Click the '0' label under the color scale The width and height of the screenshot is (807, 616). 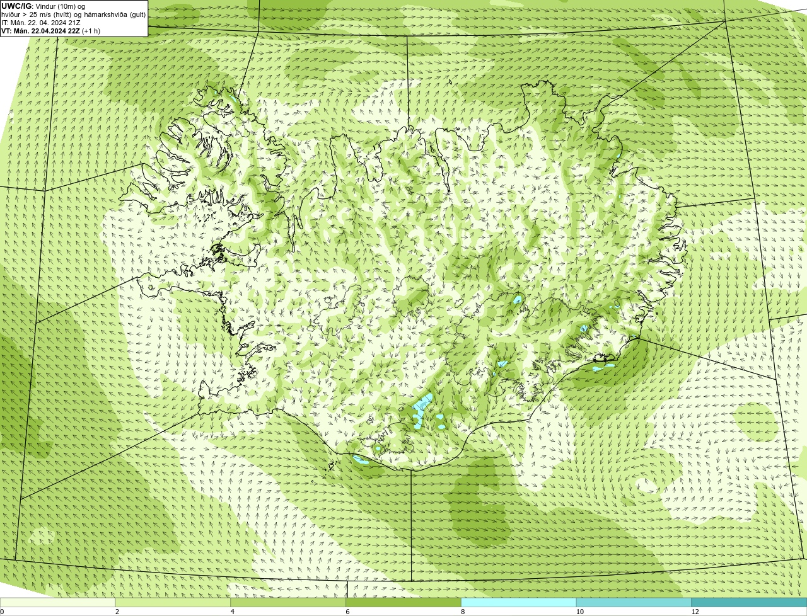pos(2,612)
